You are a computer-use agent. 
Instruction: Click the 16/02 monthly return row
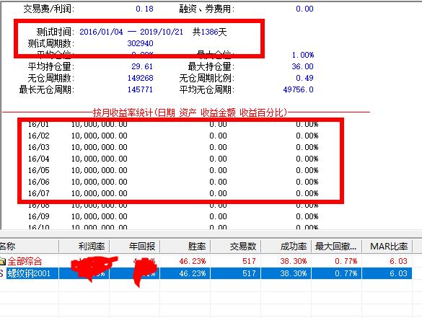pos(173,136)
